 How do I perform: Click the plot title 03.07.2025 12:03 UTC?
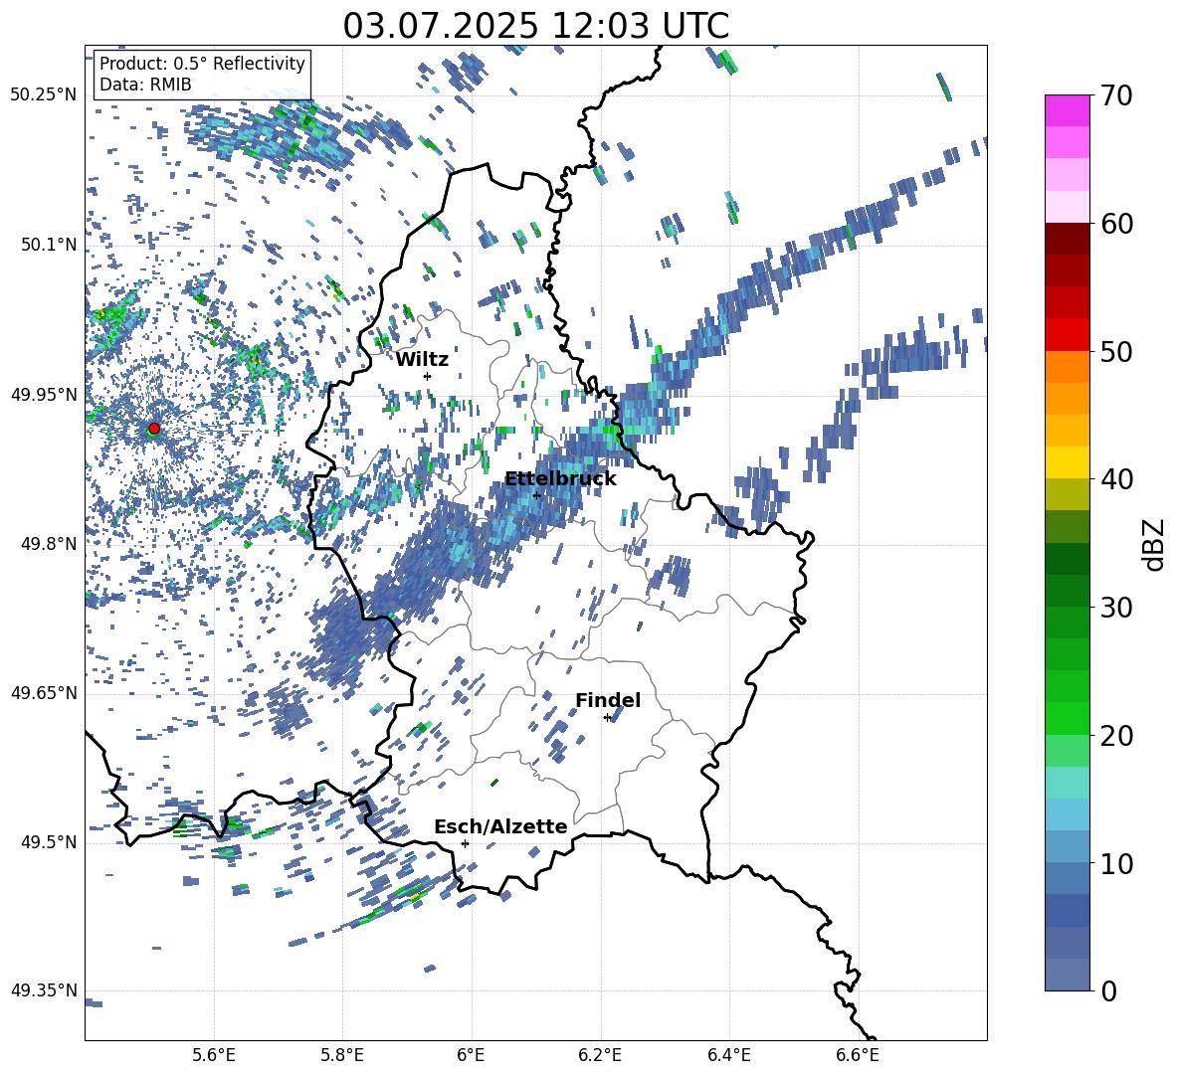click(535, 26)
